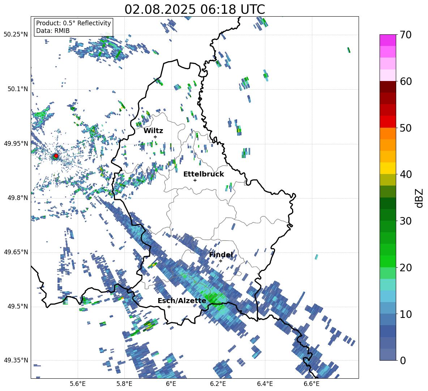Pick the magenta swatch at colorbar top

pyautogui.click(x=388, y=40)
